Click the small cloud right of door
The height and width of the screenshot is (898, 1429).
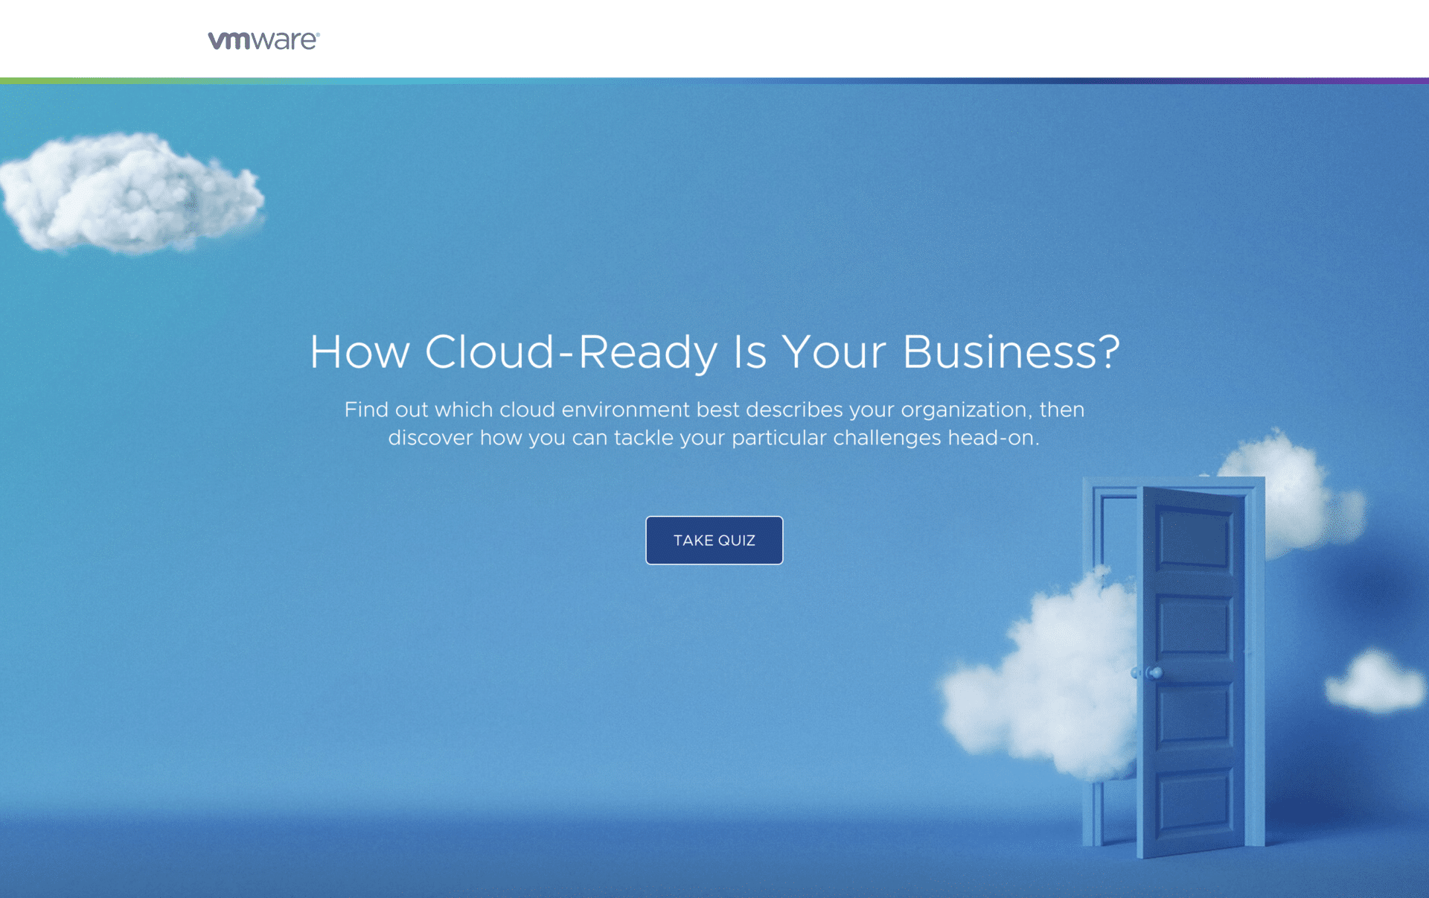1375,681
